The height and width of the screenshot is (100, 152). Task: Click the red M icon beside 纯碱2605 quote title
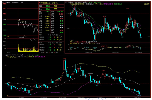coord(40,2)
